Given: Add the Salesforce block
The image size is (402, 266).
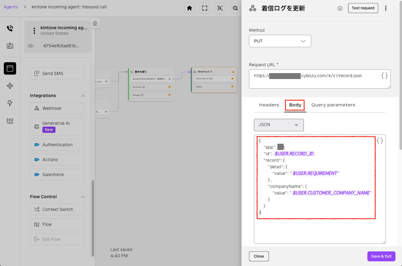Looking at the screenshot, I should tap(57, 175).
